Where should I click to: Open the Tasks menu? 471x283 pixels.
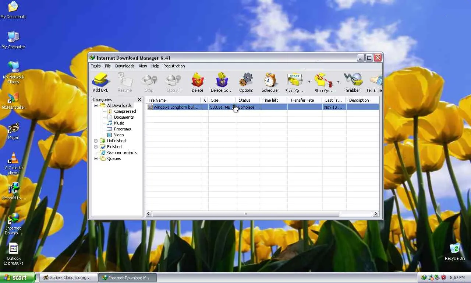96,66
